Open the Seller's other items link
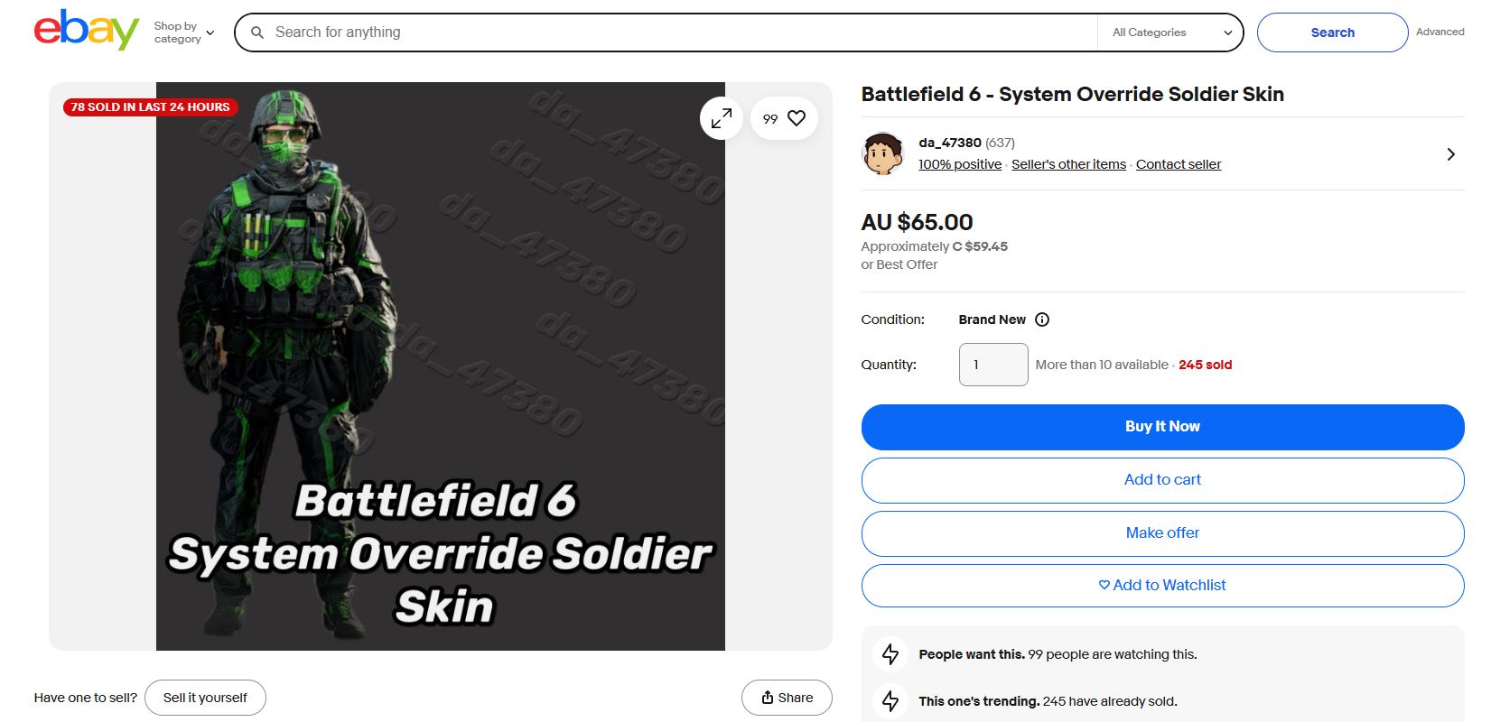This screenshot has height=722, width=1491. click(x=1068, y=164)
